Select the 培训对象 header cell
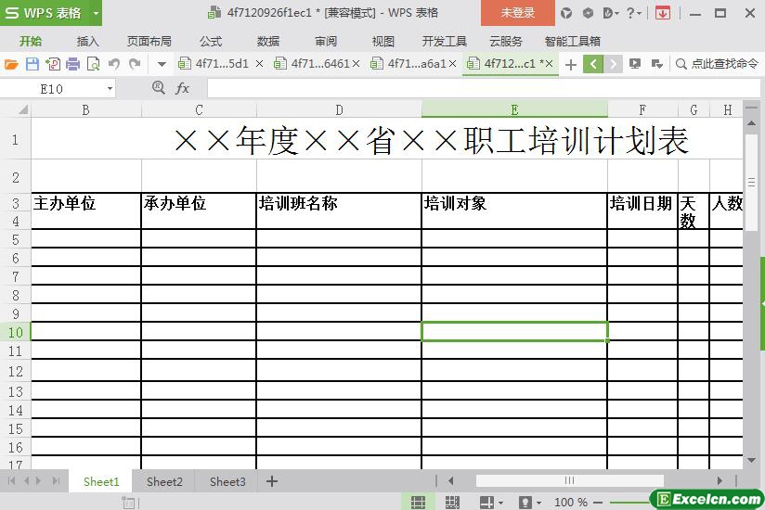The width and height of the screenshot is (765, 510). click(514, 210)
